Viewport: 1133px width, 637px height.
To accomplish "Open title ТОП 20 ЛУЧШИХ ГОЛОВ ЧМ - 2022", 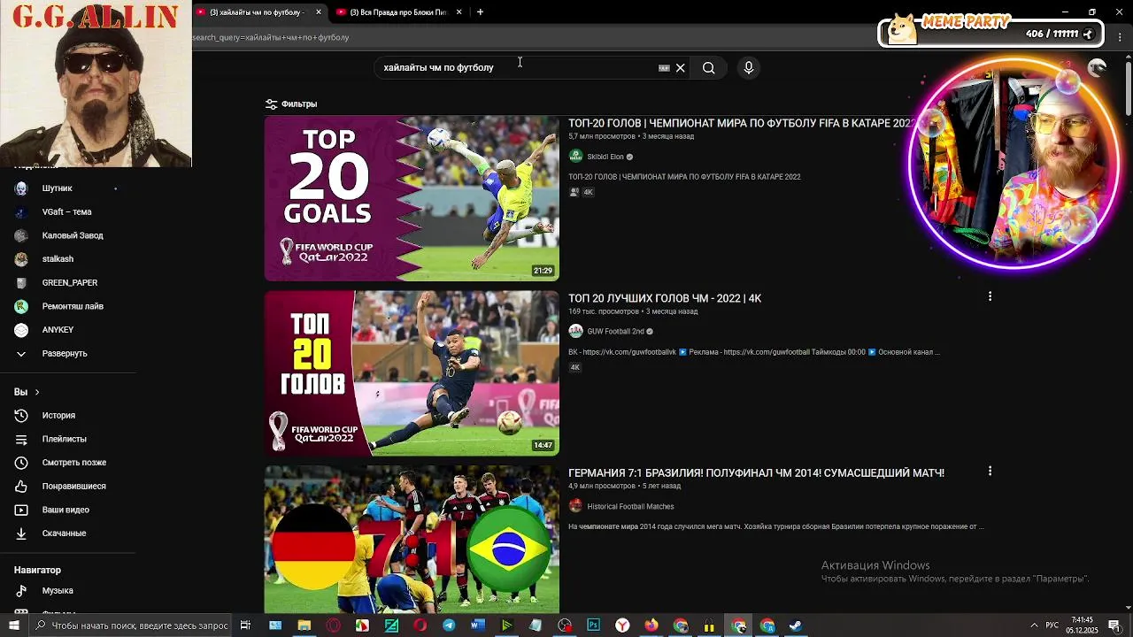I will [665, 298].
